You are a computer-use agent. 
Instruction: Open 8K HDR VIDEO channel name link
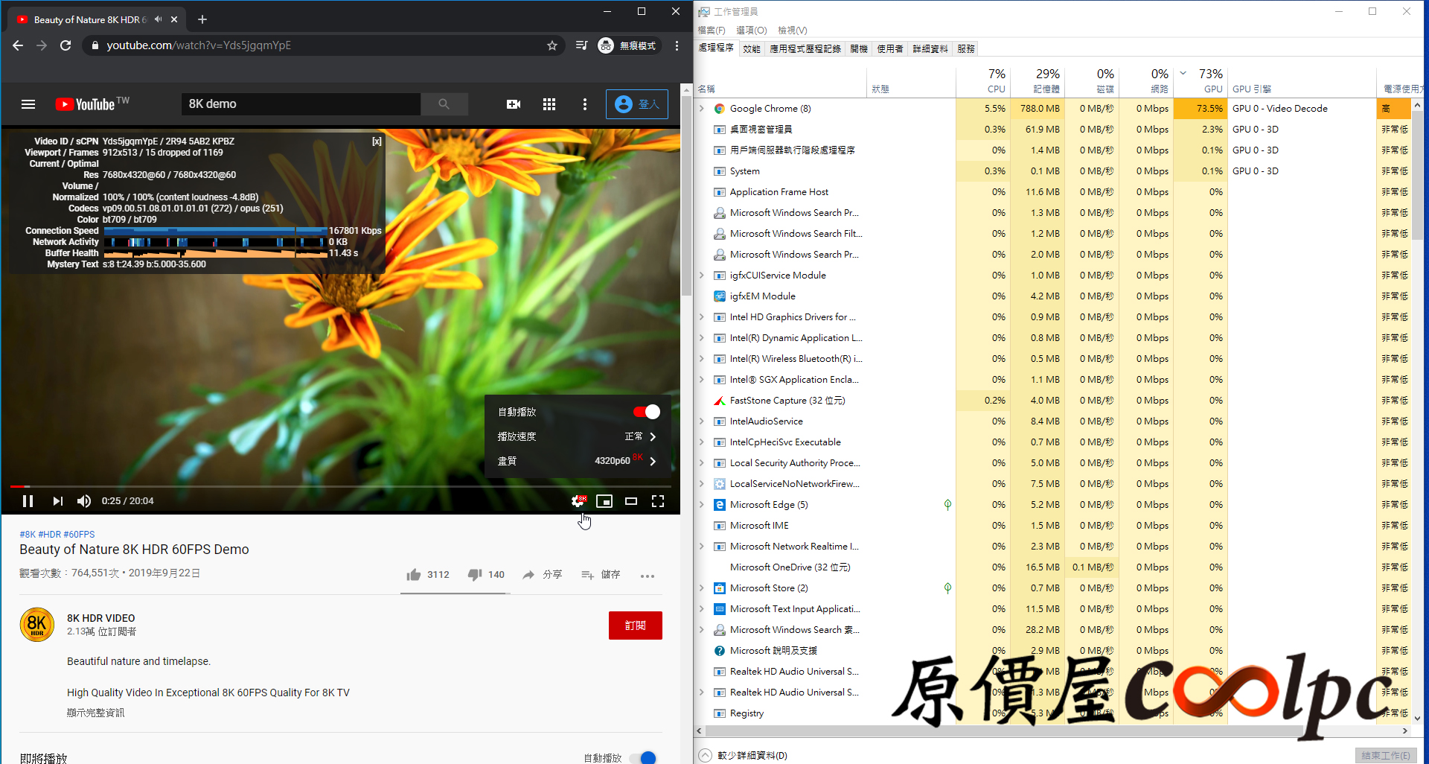tap(101, 618)
